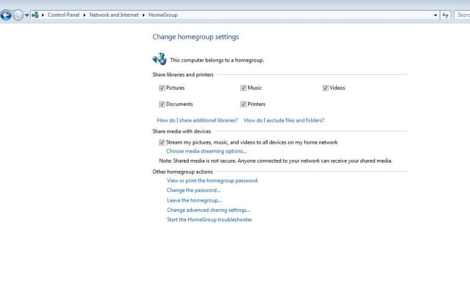The image size is (470, 286).
Task: Click the Search input field
Action: click(x=463, y=15)
